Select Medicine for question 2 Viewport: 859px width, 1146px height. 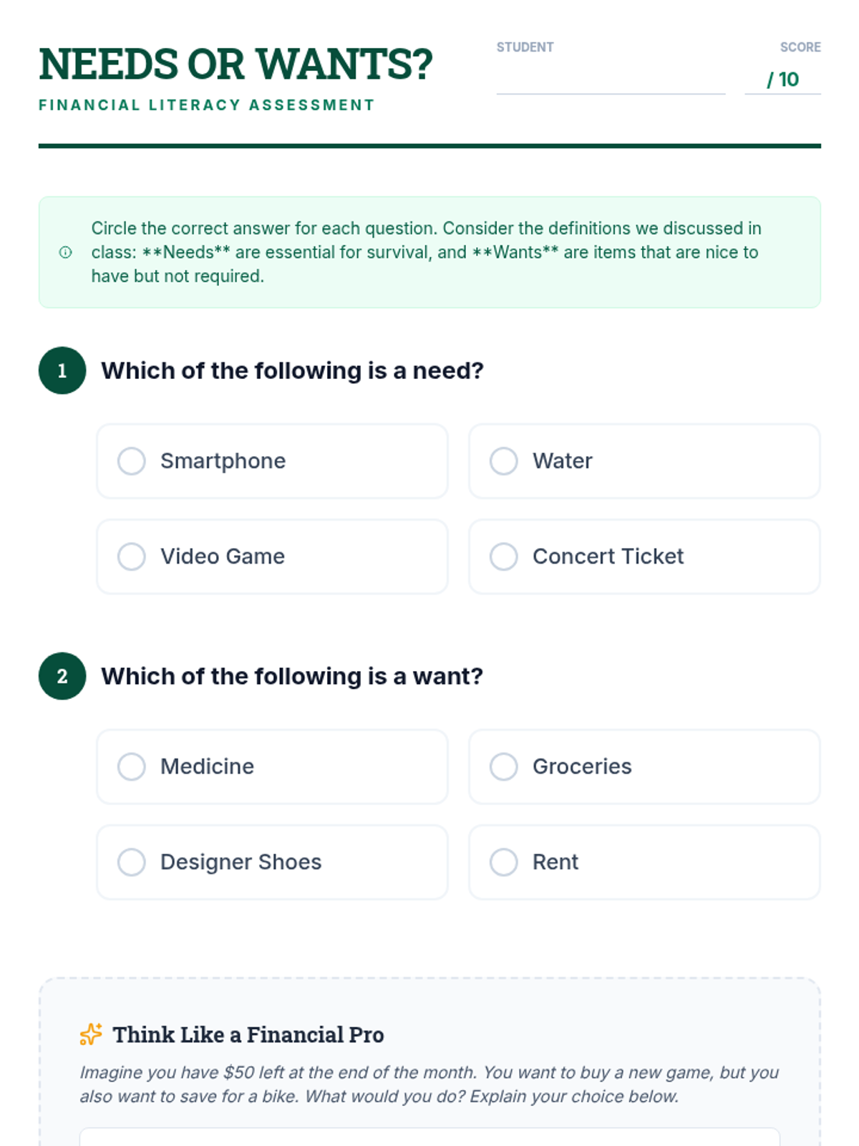(132, 766)
